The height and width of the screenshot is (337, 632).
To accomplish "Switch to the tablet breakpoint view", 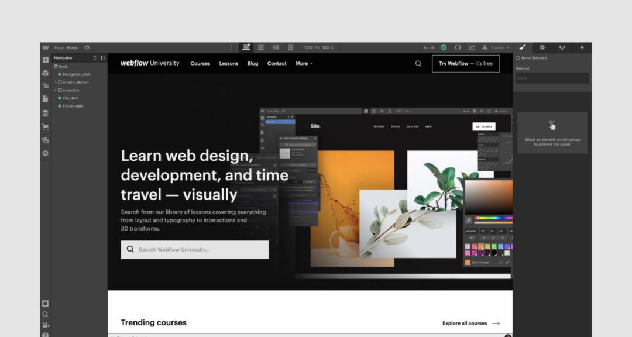I will (260, 47).
